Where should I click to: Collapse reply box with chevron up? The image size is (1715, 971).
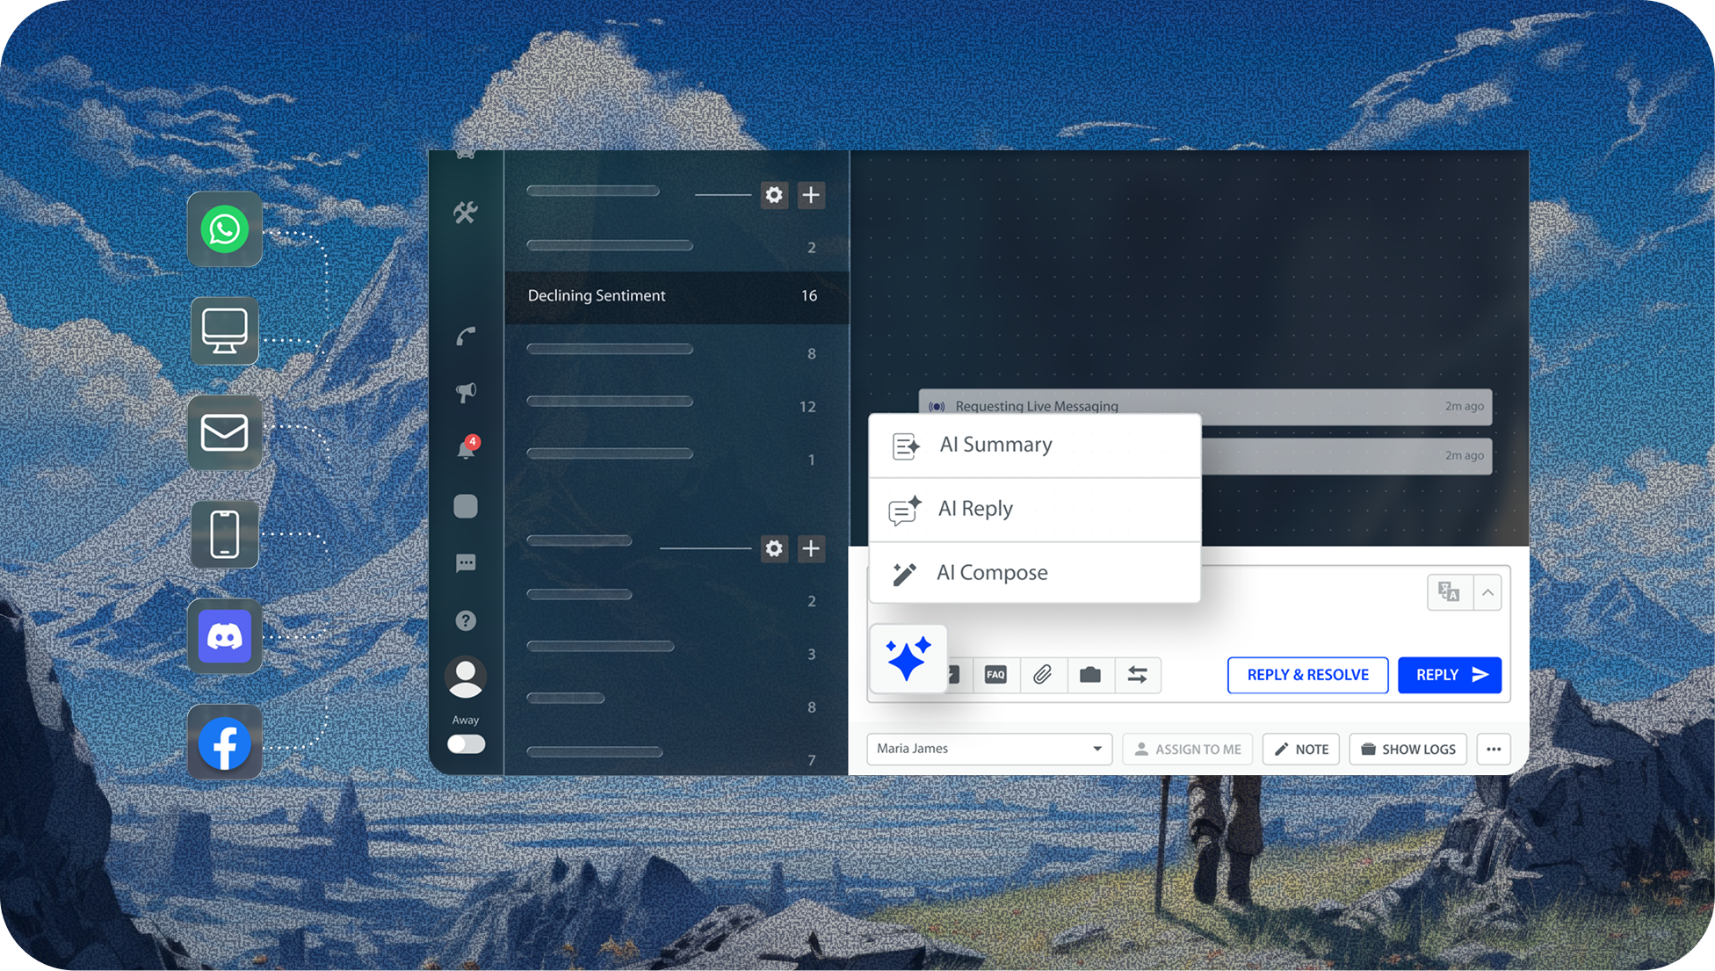1487,592
